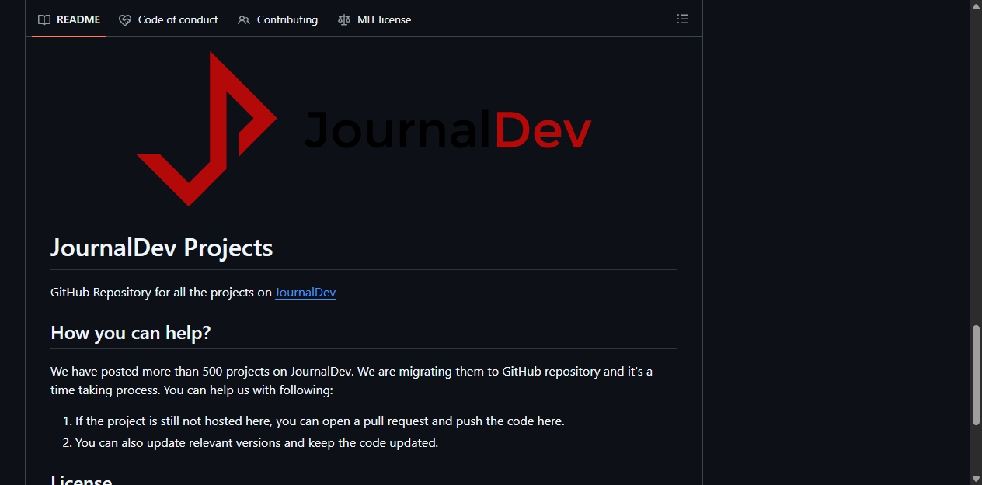Click the heart icon beside Code of conduct
This screenshot has width=982, height=485.
point(125,19)
